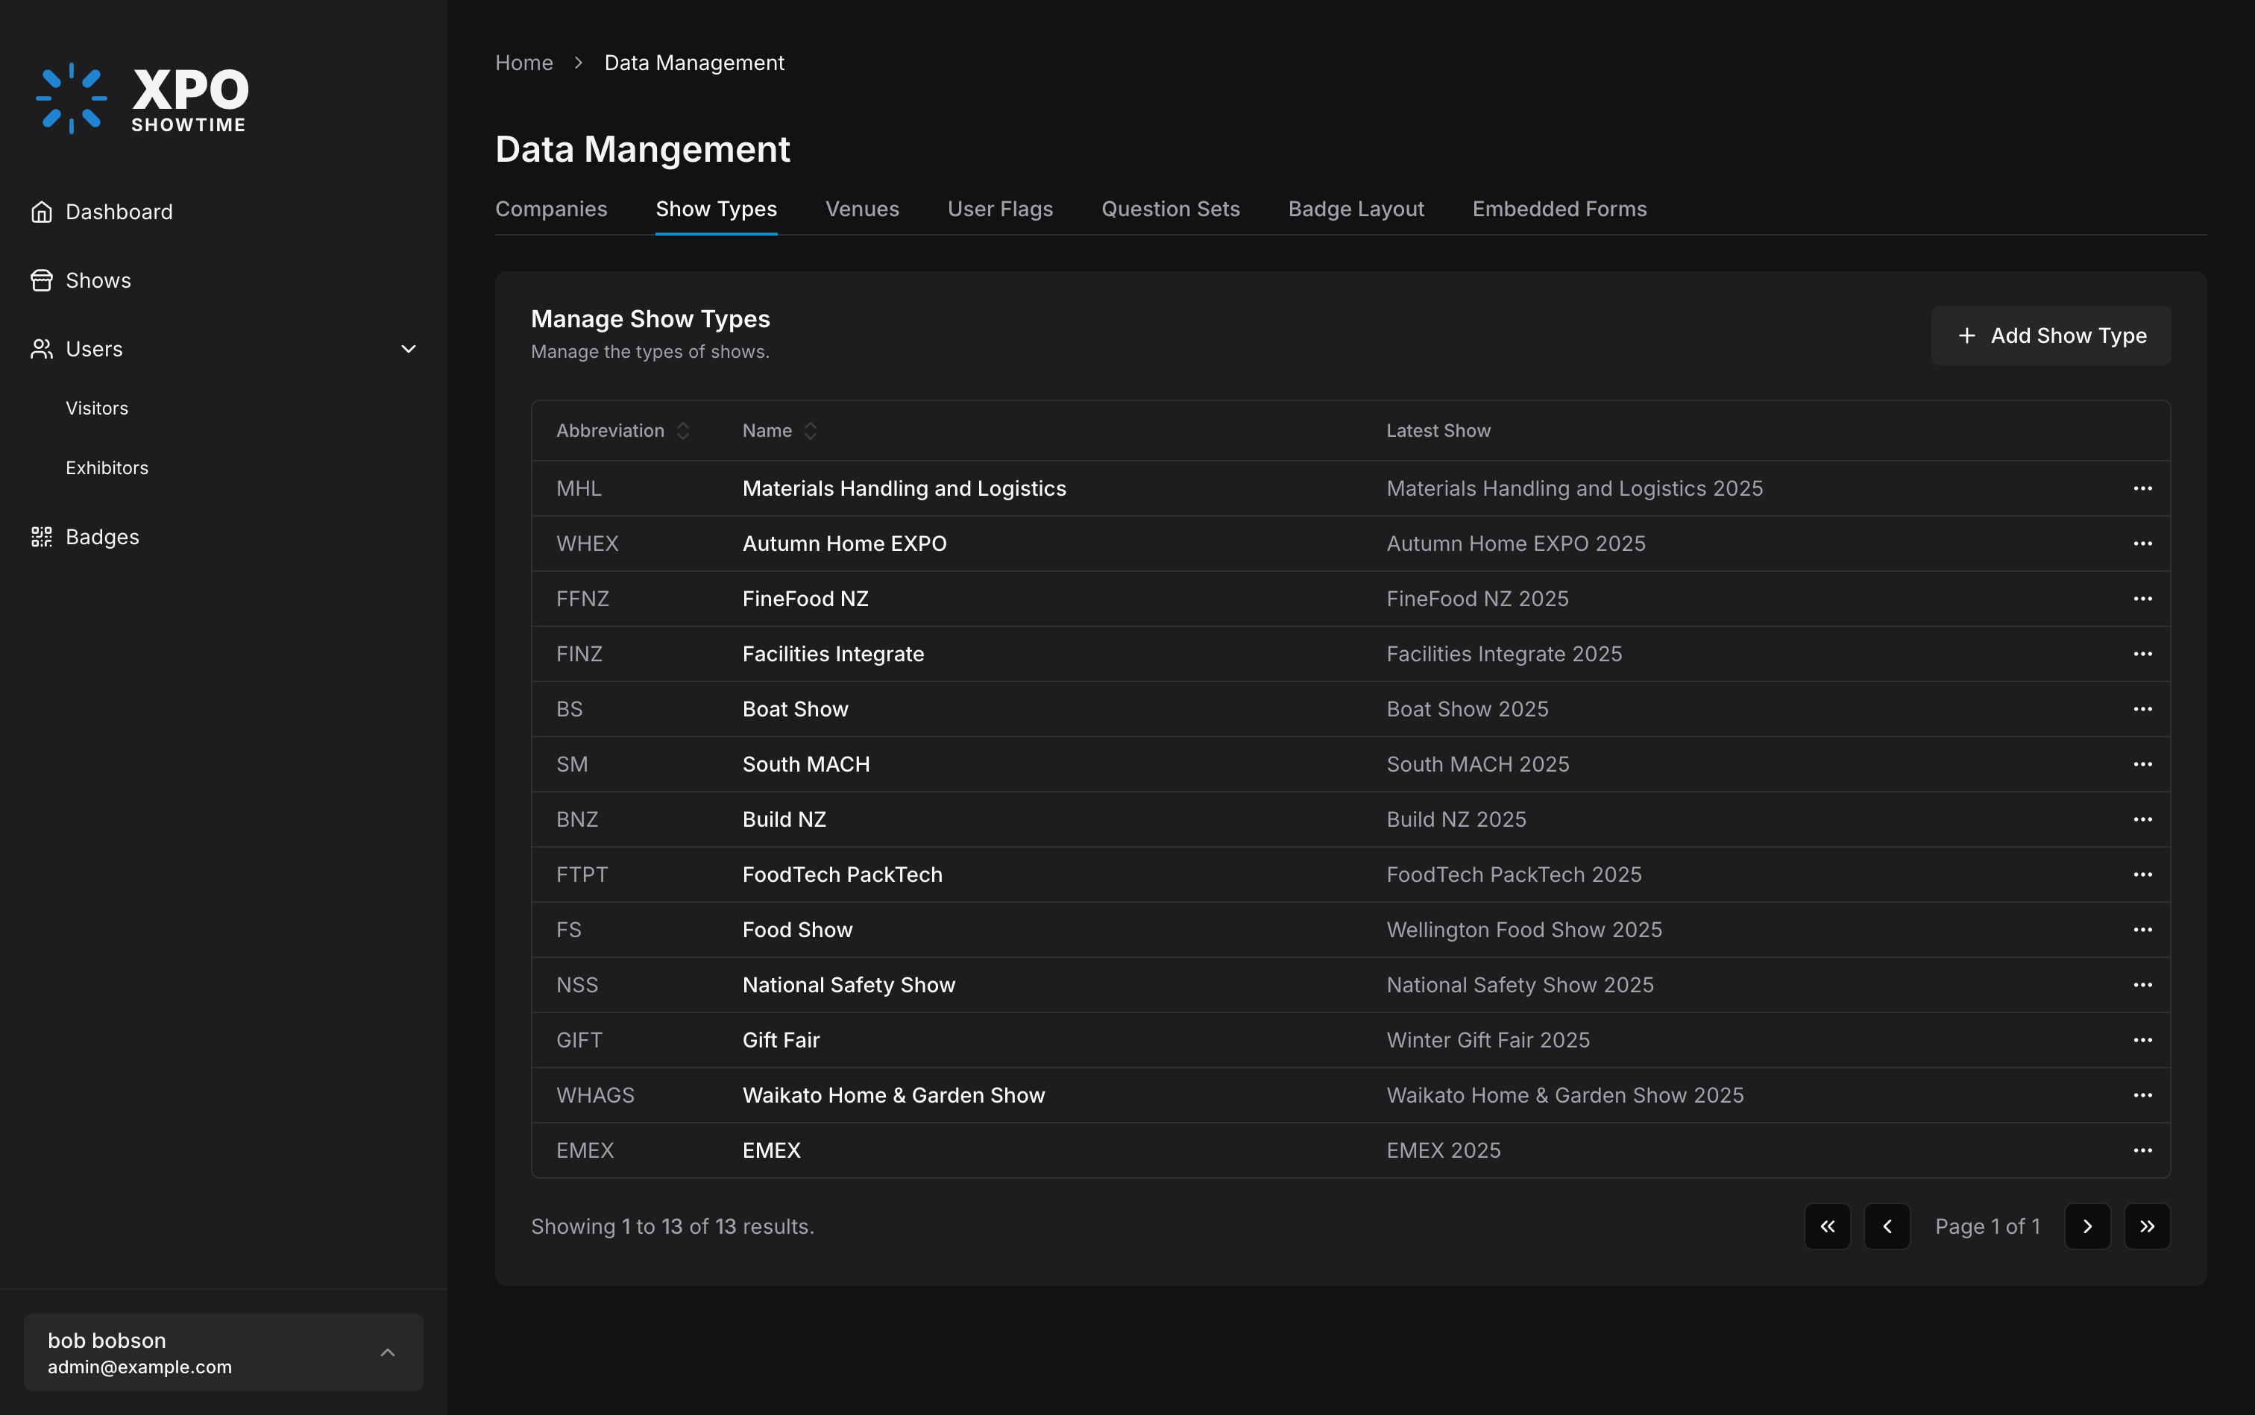The width and height of the screenshot is (2255, 1415).
Task: Click the Shows store icon
Action: [41, 281]
